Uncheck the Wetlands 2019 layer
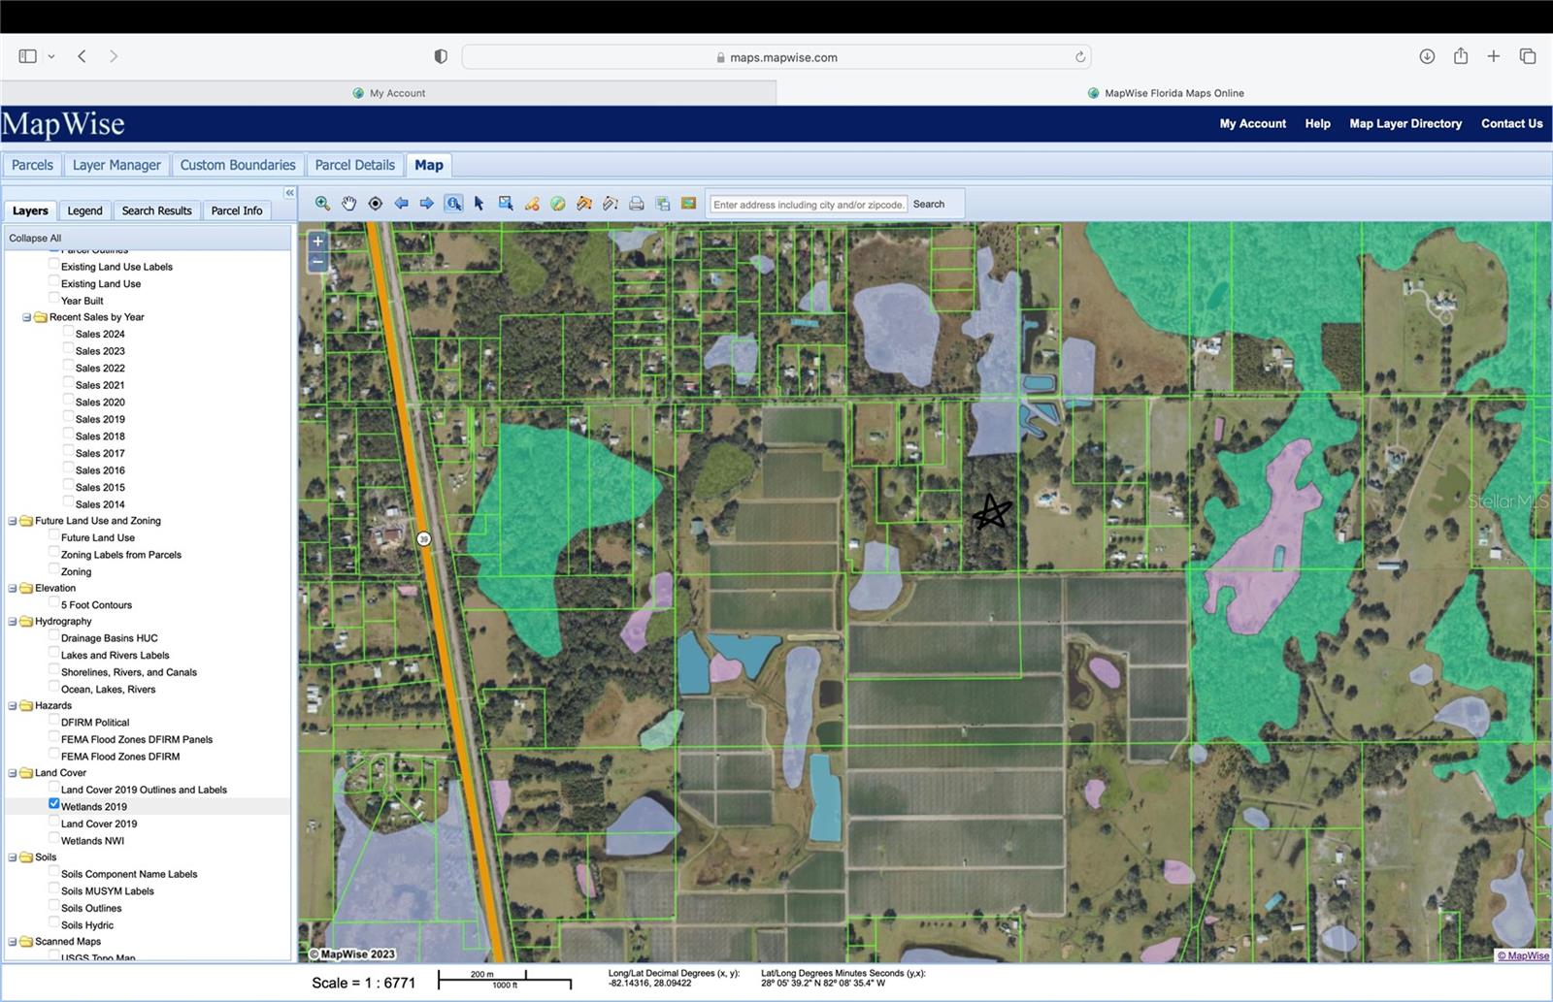The height and width of the screenshot is (1002, 1553). [x=54, y=804]
